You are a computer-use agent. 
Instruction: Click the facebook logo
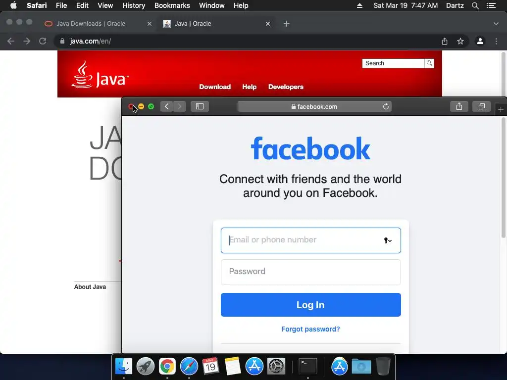click(310, 148)
